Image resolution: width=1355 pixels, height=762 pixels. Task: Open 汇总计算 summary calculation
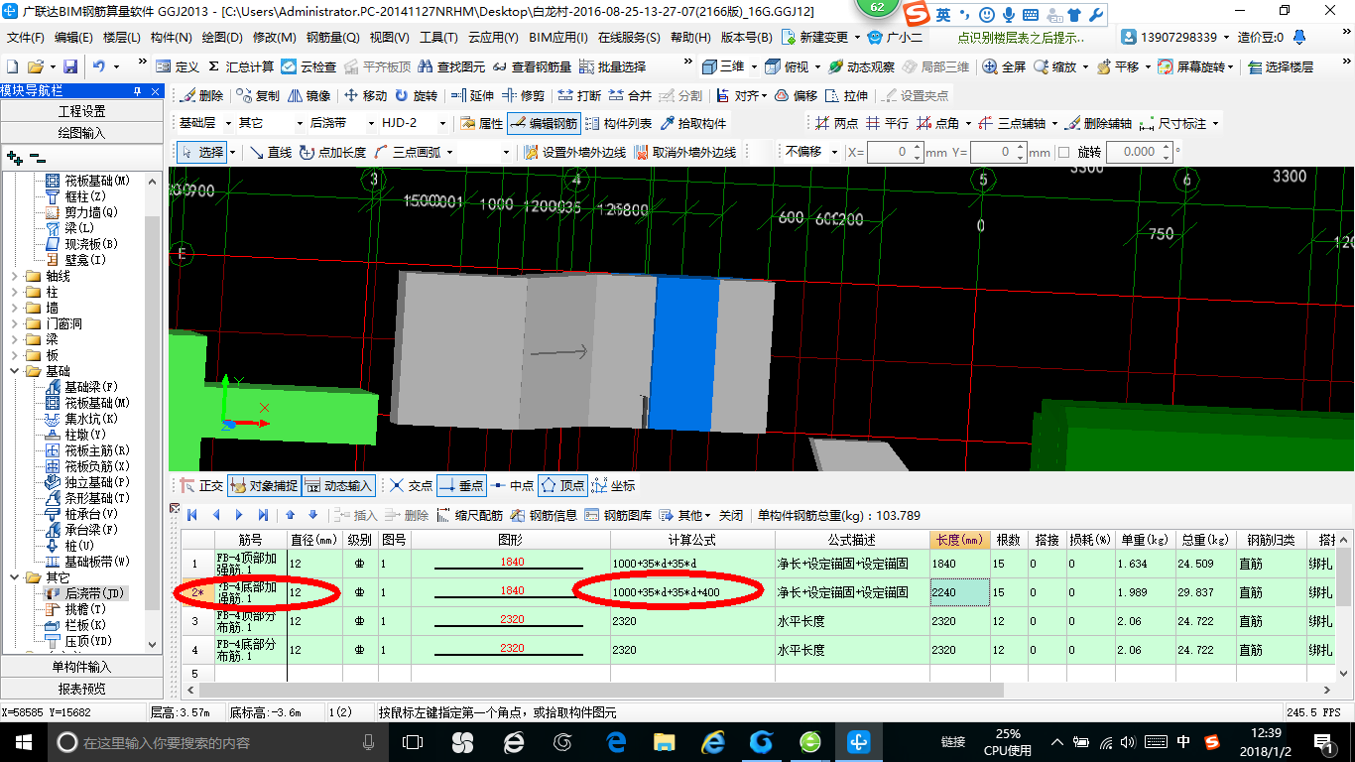pos(240,66)
